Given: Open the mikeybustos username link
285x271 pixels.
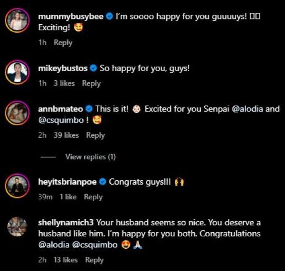Looking at the screenshot, I should (x=63, y=68).
